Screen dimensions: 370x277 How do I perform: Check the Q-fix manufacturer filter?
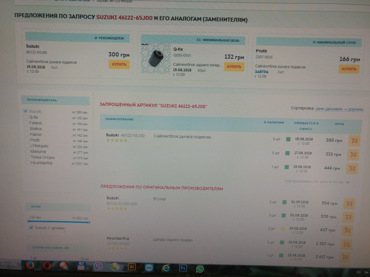[26, 117]
